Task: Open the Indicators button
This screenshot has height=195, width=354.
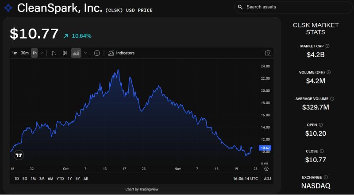Action: [121, 53]
